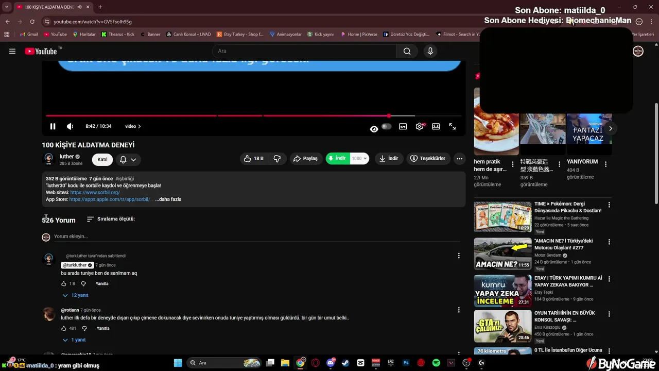Reload the page
The width and height of the screenshot is (659, 371).
(x=32, y=22)
